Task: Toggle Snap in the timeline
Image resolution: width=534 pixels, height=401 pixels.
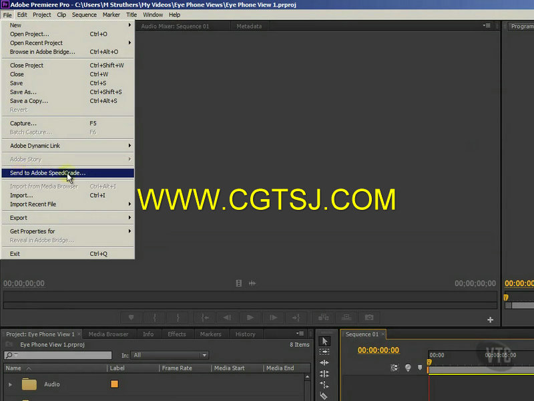Action: pos(394,368)
